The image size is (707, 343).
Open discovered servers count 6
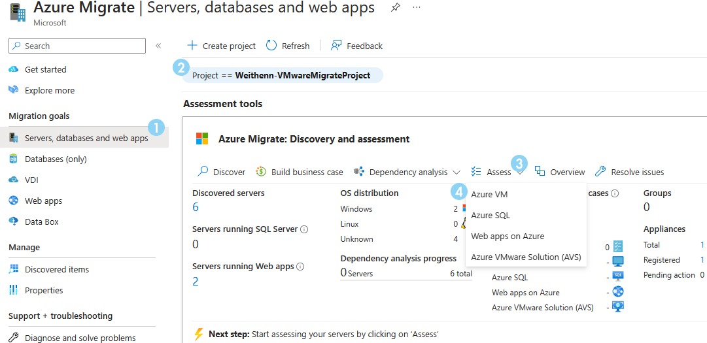(x=196, y=207)
